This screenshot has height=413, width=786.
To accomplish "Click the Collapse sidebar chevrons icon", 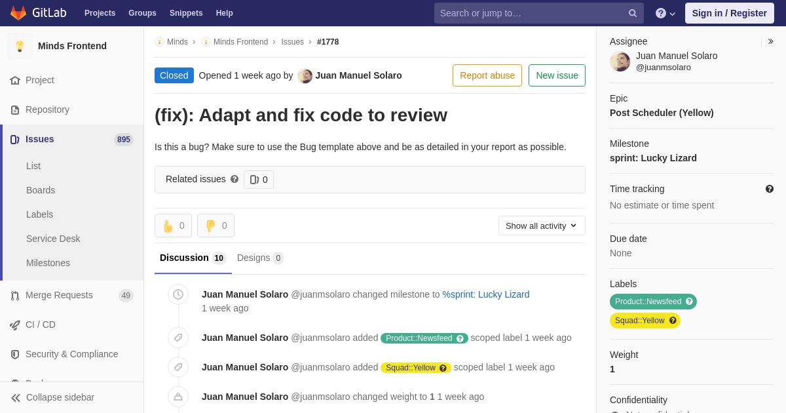I will [x=16, y=397].
